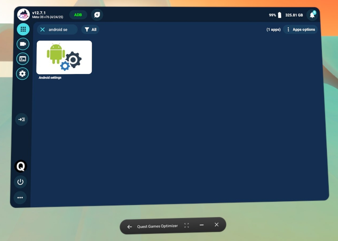Toggle fullscreen in the window bar

pos(187,226)
